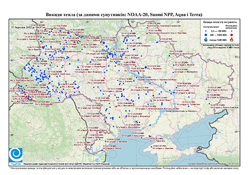Image resolution: width=248 pixels, height=175 pixels.
Task: Click the large blue-ringed red hotspot marker
Action: [145, 68]
